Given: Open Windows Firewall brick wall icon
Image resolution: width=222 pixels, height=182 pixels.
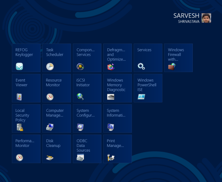Looking at the screenshot, I should 172,66.
